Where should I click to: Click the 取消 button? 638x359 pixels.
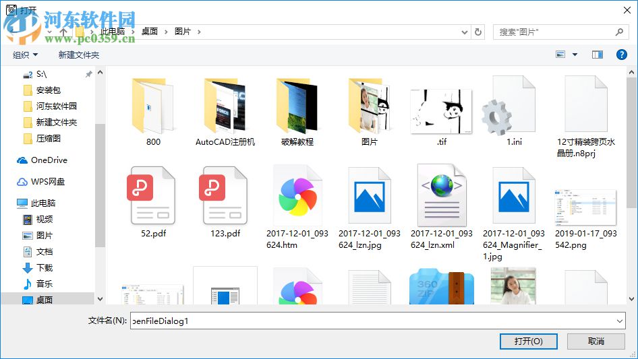(x=596, y=341)
